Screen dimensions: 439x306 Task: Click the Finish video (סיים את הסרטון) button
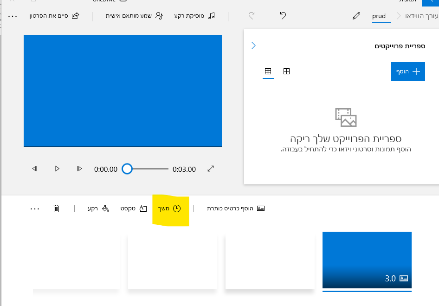[54, 16]
